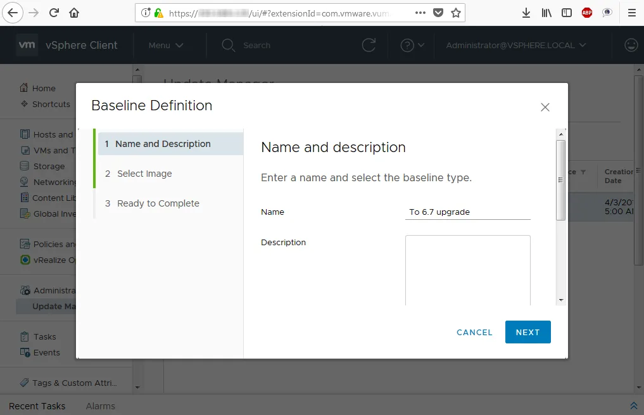Toggle Firefox sidebar icon

pyautogui.click(x=566, y=13)
